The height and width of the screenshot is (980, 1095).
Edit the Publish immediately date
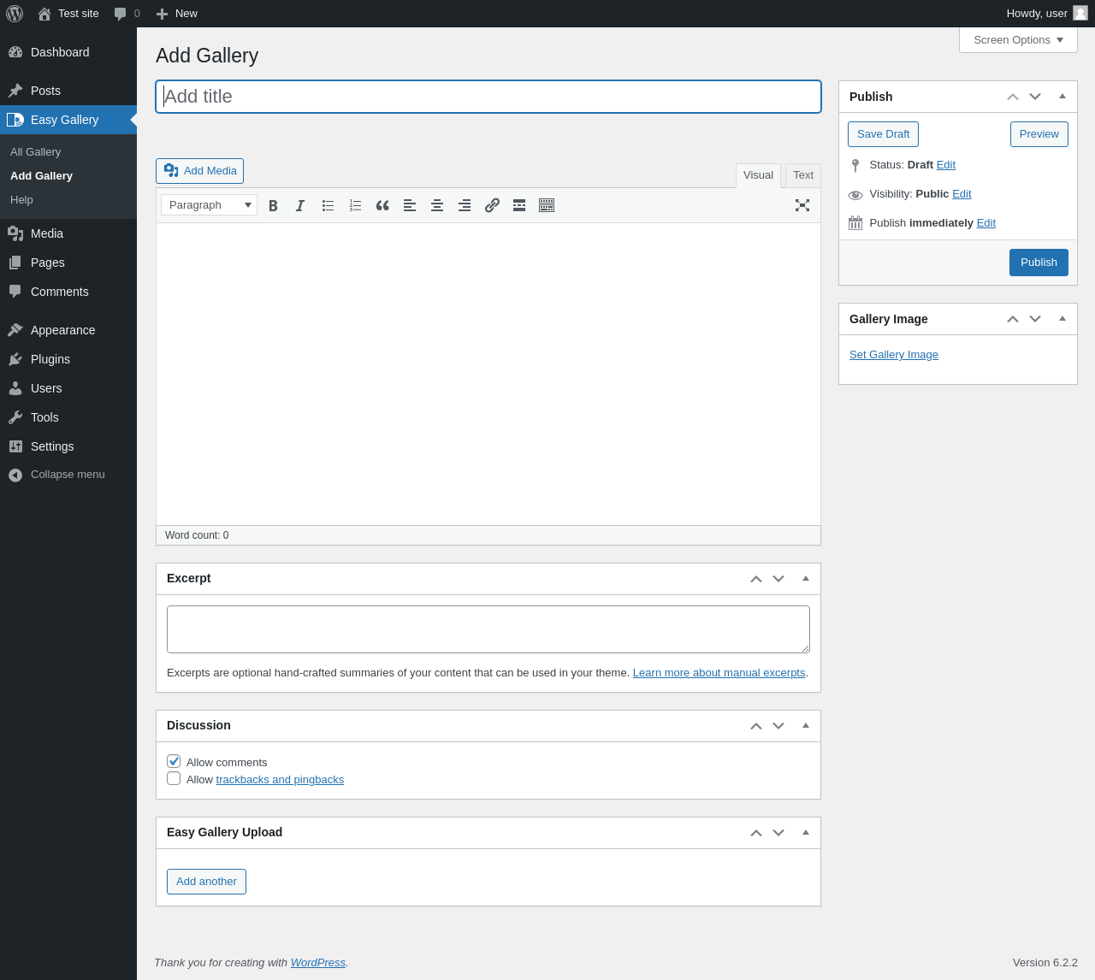986,223
